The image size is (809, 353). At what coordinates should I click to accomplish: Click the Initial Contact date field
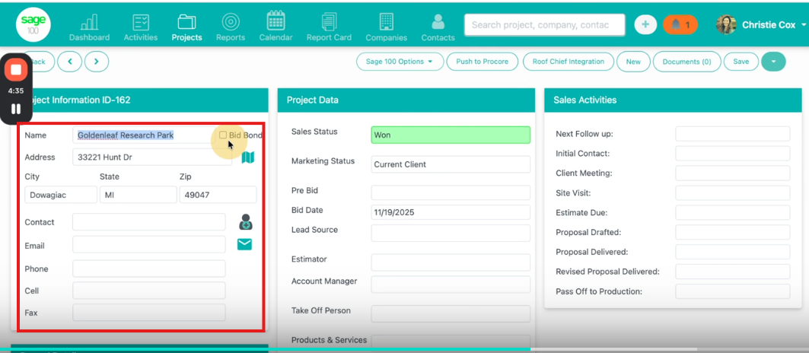click(x=733, y=153)
